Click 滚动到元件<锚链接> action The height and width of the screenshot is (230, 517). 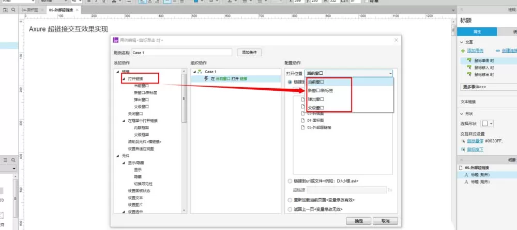(144, 142)
